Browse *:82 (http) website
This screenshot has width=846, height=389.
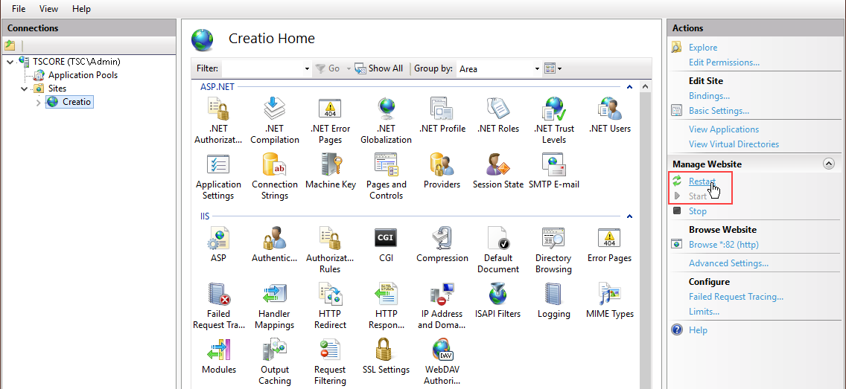point(724,245)
